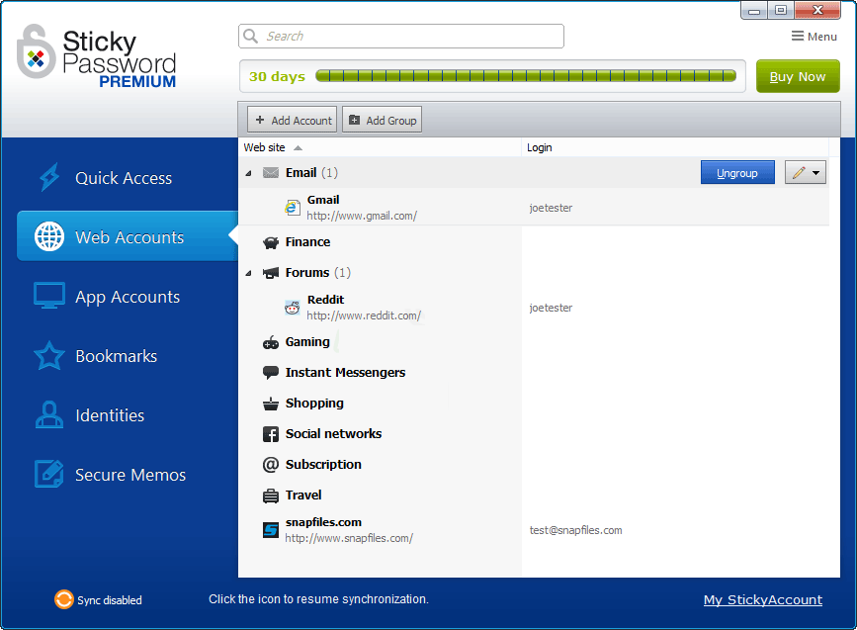Collapse the Email group tree arrow
This screenshot has height=630, width=857.
248,173
